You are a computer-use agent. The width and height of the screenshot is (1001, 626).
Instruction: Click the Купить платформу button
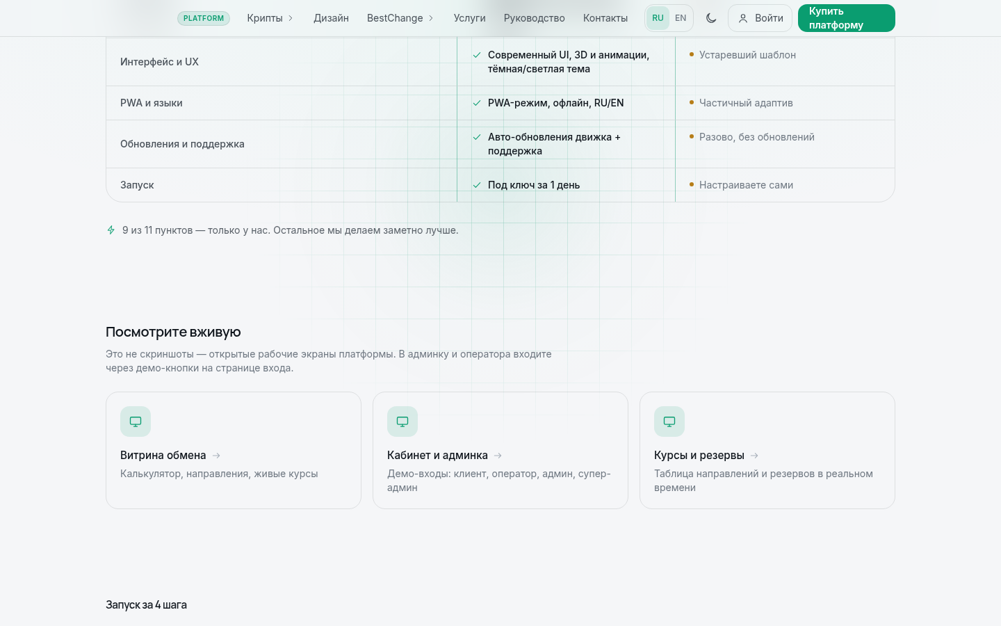(x=846, y=18)
